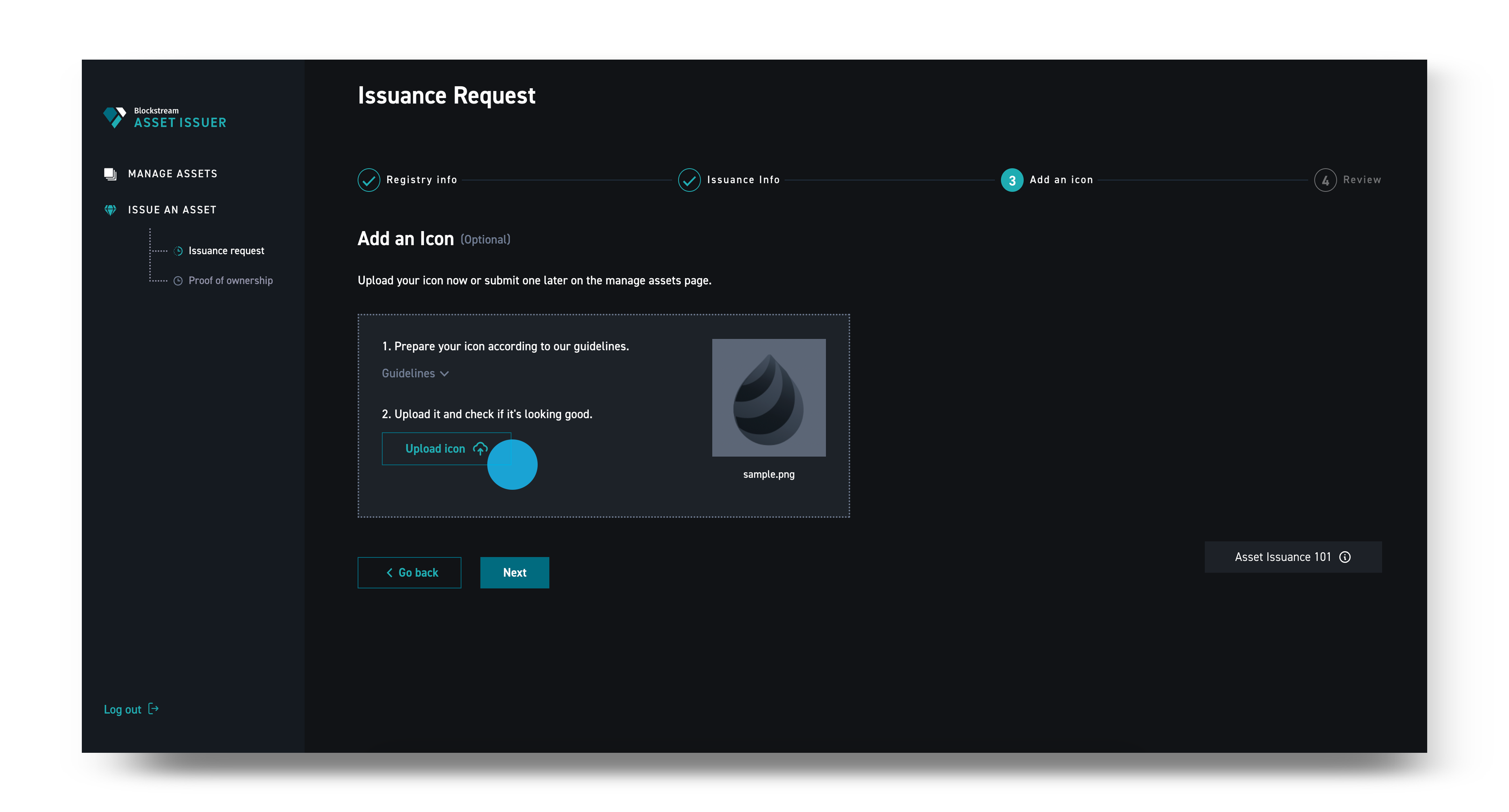Click the Issue an Asset diamond icon

pos(110,209)
